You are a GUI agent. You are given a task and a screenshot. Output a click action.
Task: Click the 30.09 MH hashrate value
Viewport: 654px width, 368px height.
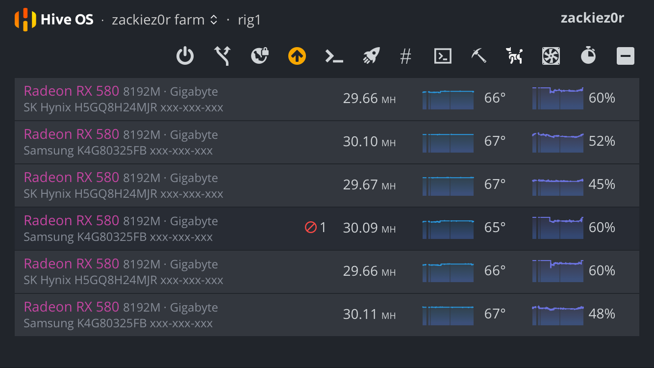[369, 228]
